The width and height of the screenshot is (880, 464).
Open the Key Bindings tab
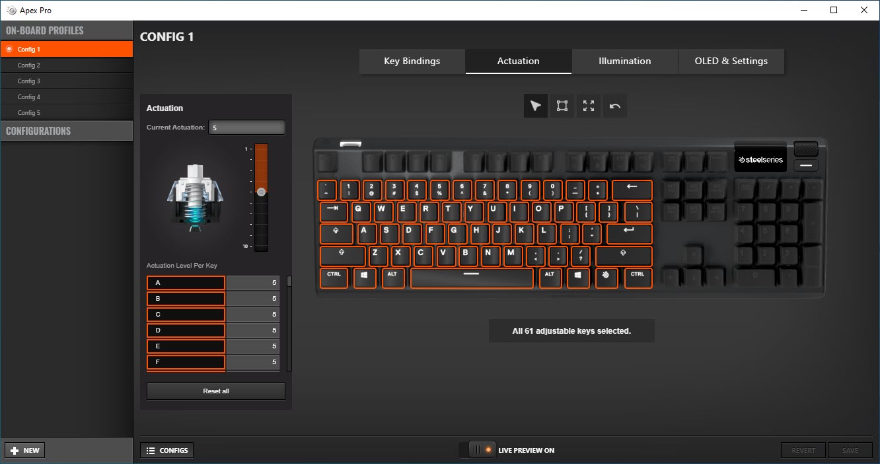tap(412, 61)
